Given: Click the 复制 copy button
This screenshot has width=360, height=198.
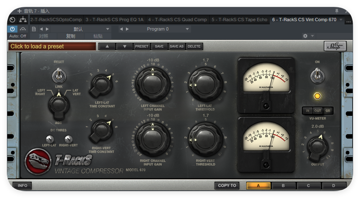Looking at the screenshot, I should pyautogui.click(x=70, y=36).
